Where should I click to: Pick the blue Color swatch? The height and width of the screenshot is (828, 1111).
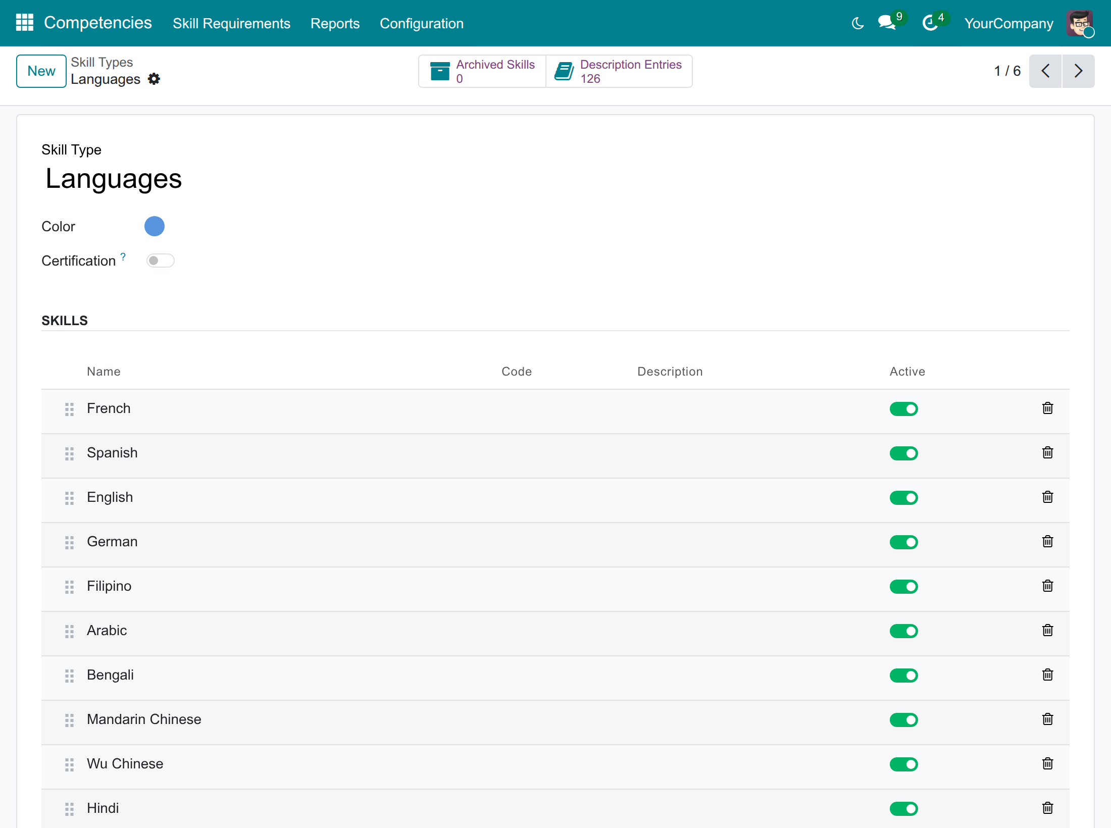coord(155,226)
